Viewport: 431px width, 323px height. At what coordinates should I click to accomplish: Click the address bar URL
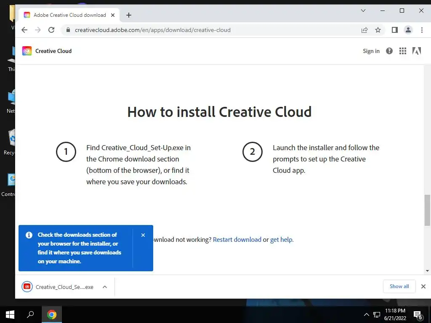click(x=152, y=30)
